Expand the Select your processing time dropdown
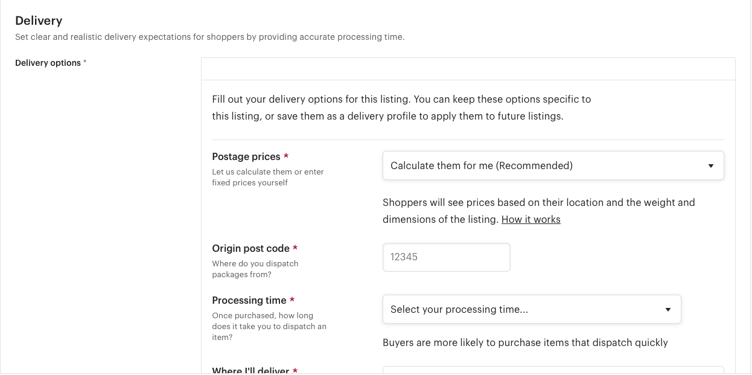This screenshot has width=752, height=375. 531,309
